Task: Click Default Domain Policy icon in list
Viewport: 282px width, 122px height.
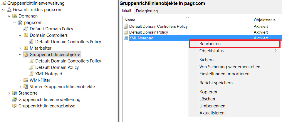Action: [x=126, y=32]
